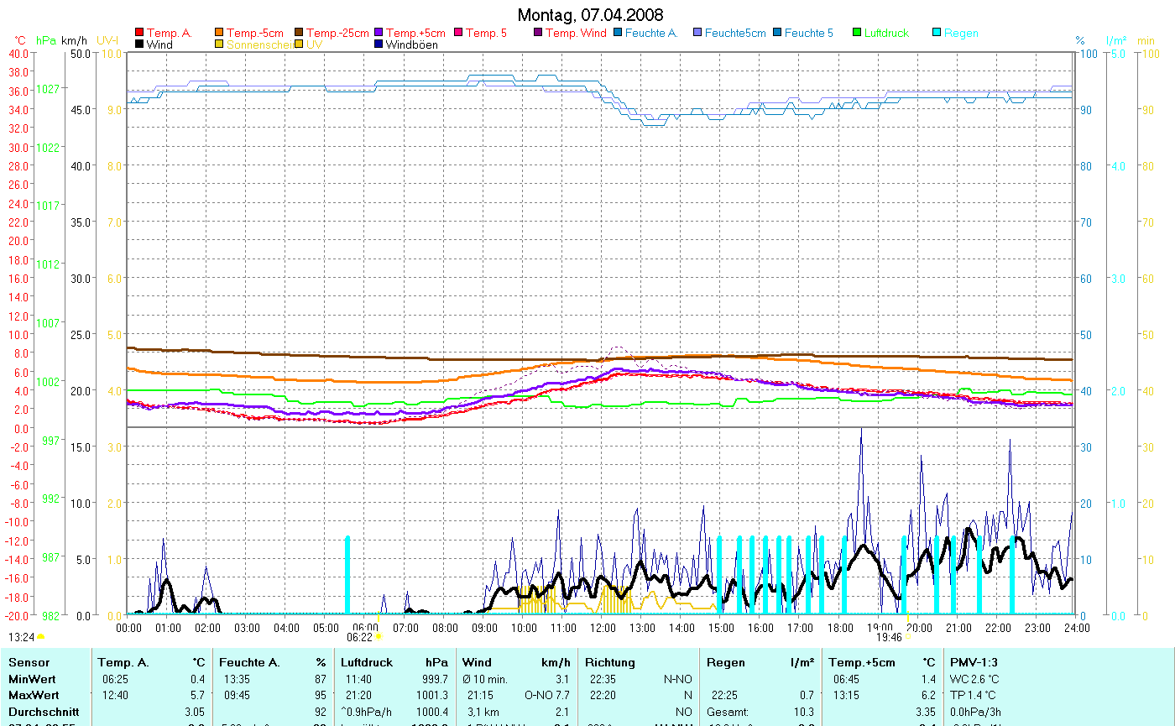Click the red Temp. A. legend square

(139, 33)
